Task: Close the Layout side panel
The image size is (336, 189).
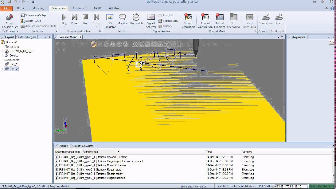Action: 50,37
